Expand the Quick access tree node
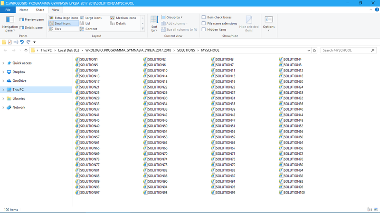The height and width of the screenshot is (213, 380). 3,63
